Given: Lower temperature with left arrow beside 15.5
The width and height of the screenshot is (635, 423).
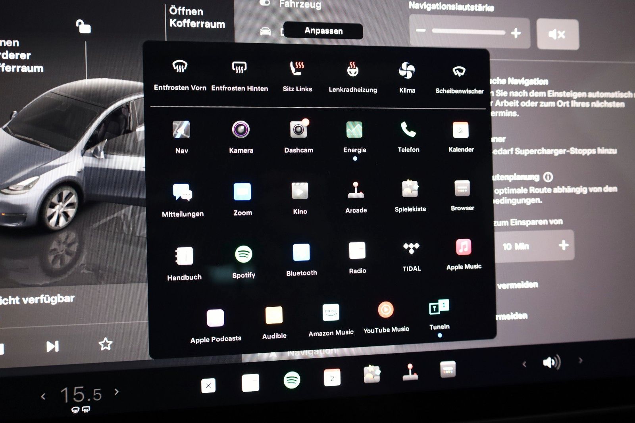Looking at the screenshot, I should tap(43, 396).
